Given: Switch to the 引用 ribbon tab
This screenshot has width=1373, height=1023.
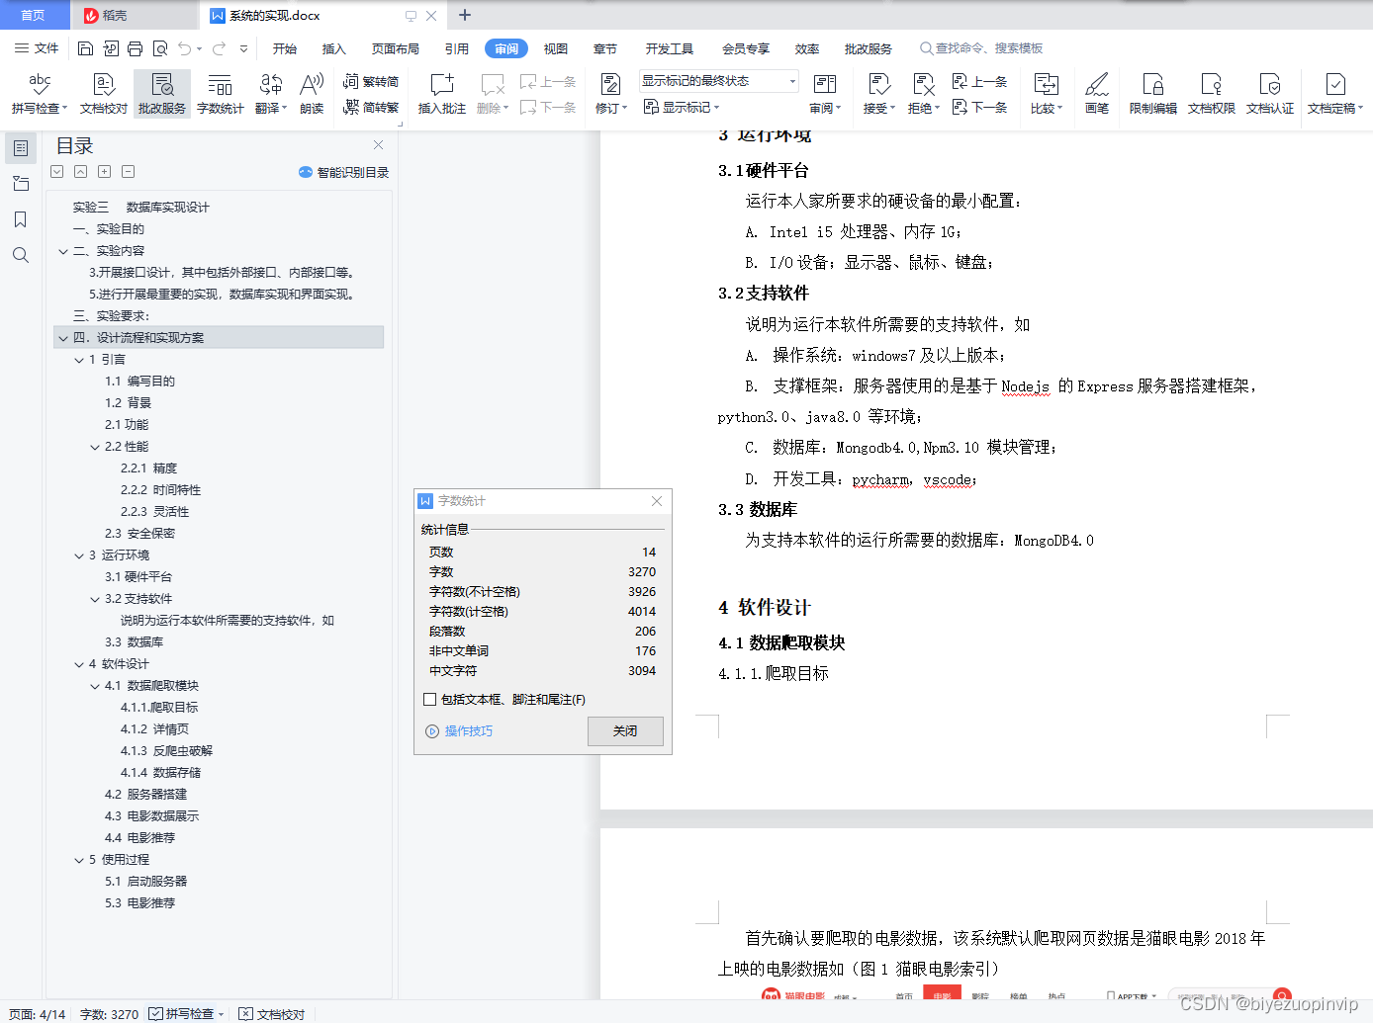Looking at the screenshot, I should click(x=457, y=48).
